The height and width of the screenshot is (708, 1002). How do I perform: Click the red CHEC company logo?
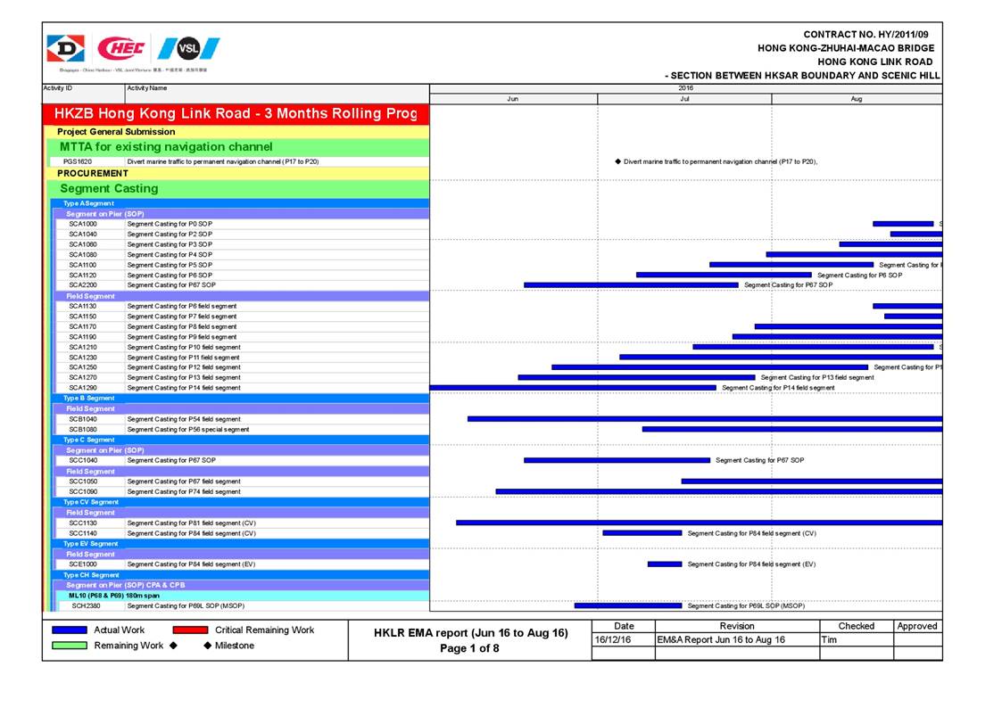click(120, 48)
